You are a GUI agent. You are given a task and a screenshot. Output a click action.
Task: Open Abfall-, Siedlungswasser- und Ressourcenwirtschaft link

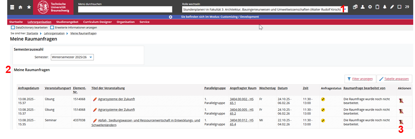tap(146, 122)
